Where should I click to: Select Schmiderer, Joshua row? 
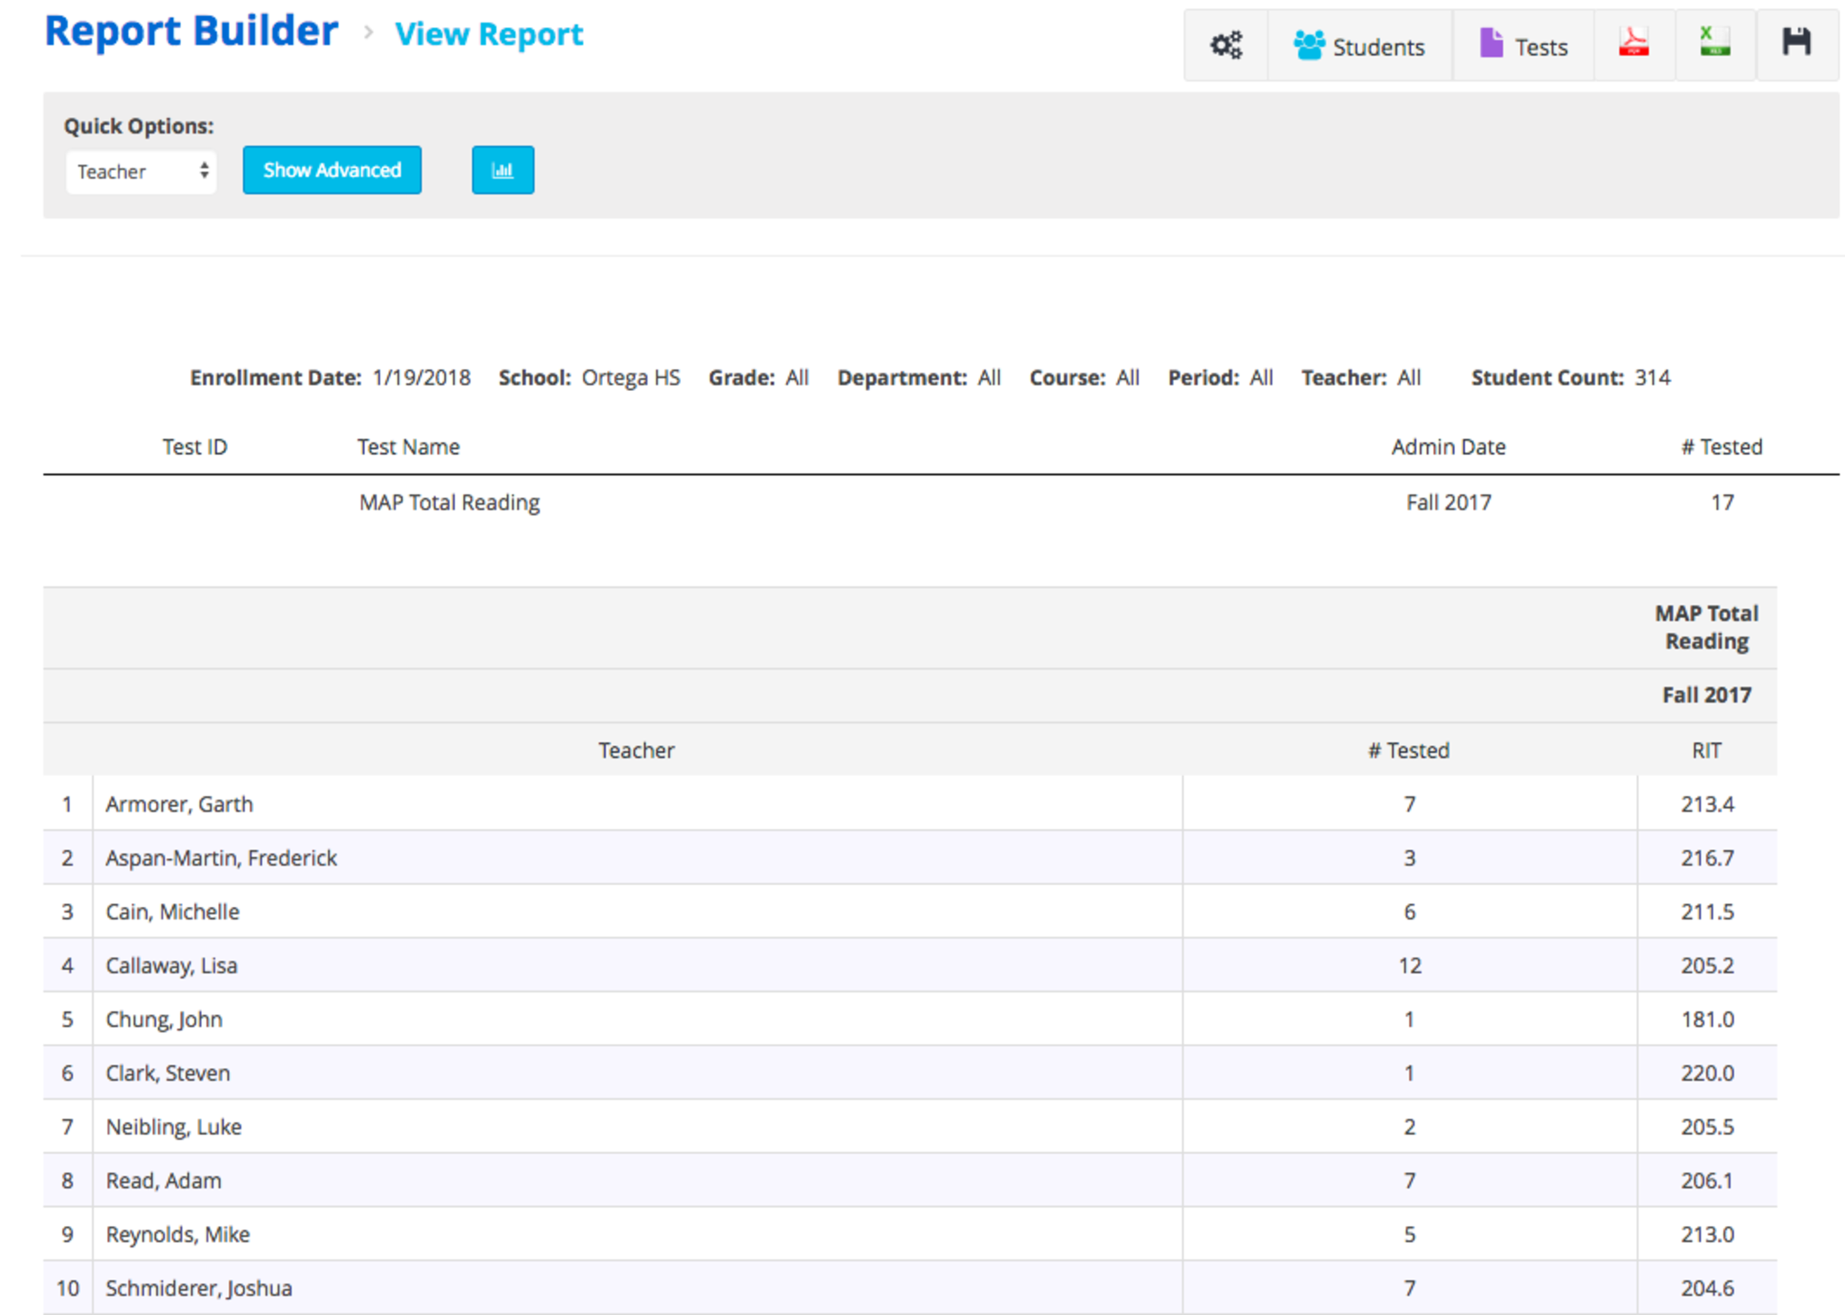click(198, 1288)
